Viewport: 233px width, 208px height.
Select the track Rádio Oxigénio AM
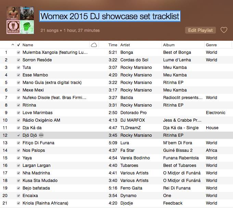tap(41, 120)
